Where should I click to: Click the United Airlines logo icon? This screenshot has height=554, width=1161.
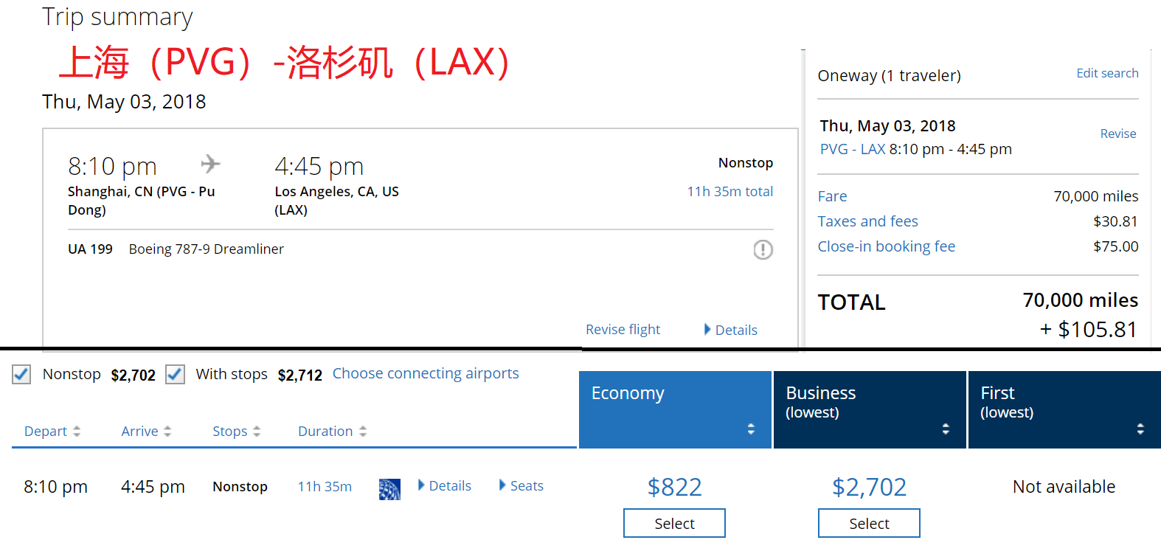click(x=389, y=489)
